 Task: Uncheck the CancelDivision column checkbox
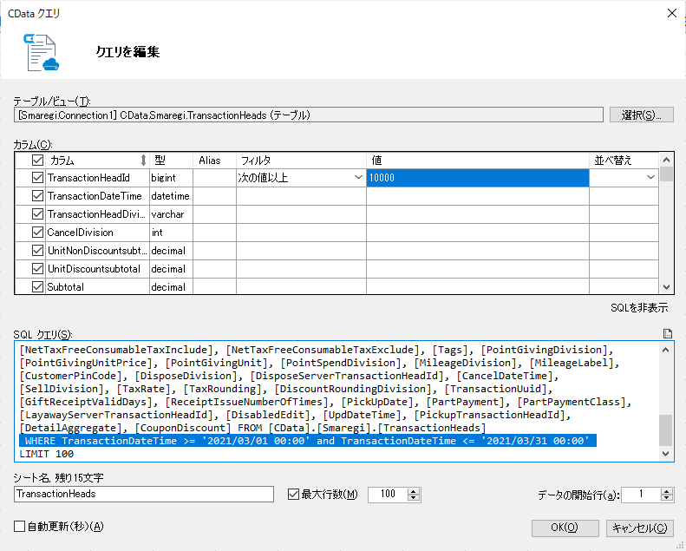tap(37, 233)
